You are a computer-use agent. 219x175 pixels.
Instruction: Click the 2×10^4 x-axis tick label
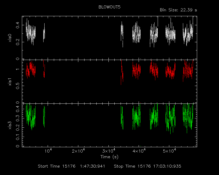tap(78, 151)
